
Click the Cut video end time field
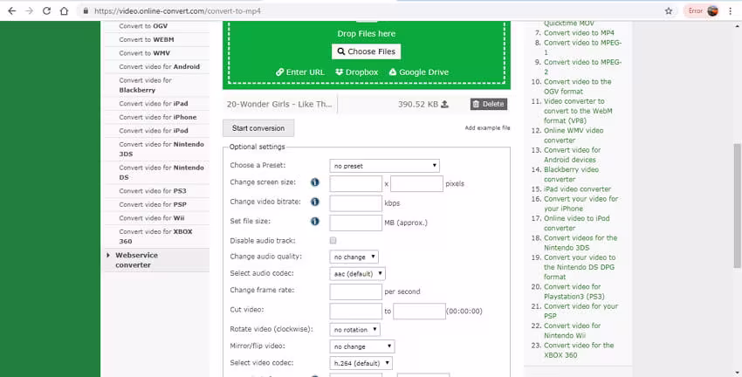tap(419, 312)
